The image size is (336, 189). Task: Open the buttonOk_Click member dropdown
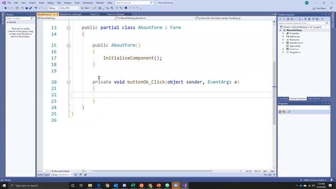pyautogui.click(x=236, y=18)
